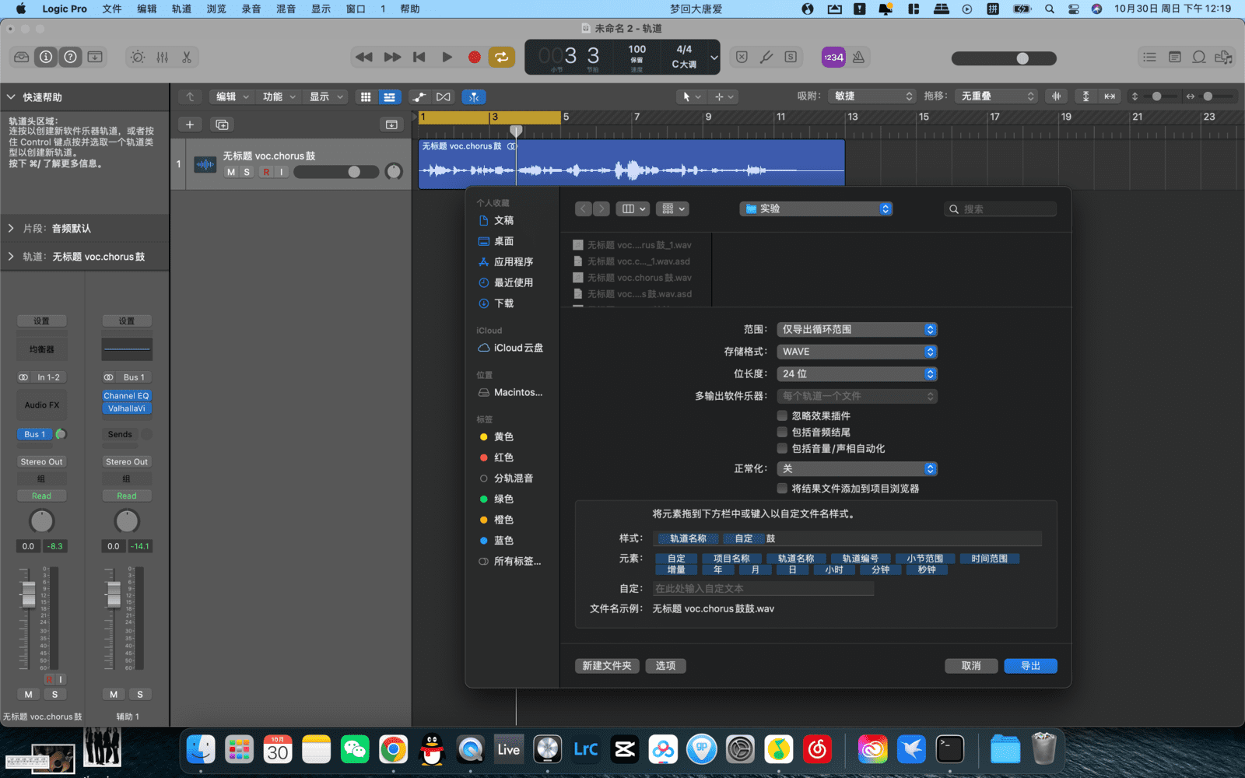This screenshot has height=778, width=1245.
Task: Check the 将结果文件添加到项目浏览器 checkbox
Action: click(x=783, y=489)
